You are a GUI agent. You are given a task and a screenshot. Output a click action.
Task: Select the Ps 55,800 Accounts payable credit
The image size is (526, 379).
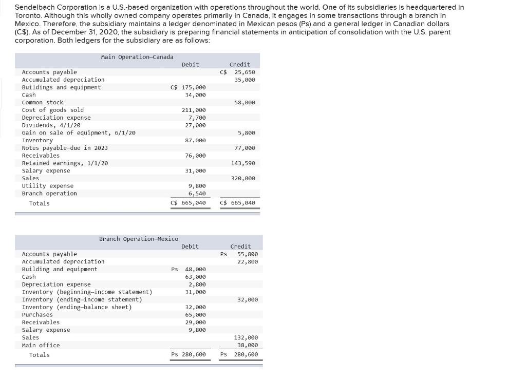click(x=239, y=254)
